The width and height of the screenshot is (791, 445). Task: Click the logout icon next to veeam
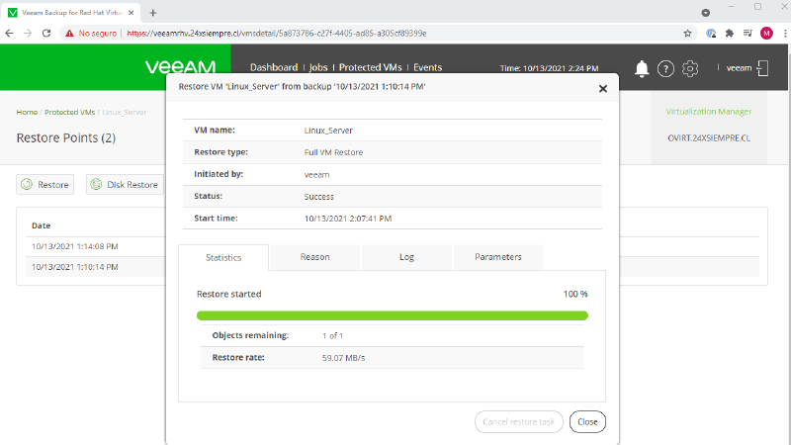[x=762, y=68]
